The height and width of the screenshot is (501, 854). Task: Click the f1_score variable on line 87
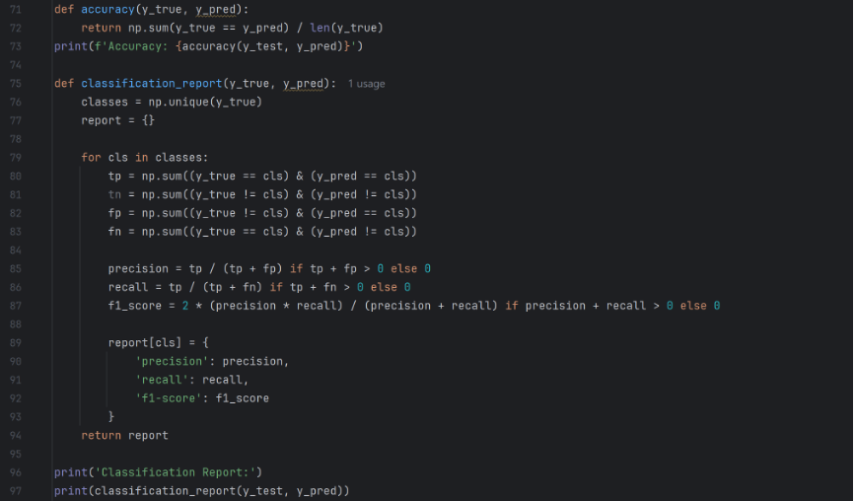pos(135,306)
